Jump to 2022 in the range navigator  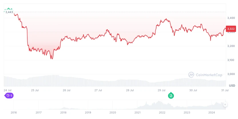[x=162, y=113]
